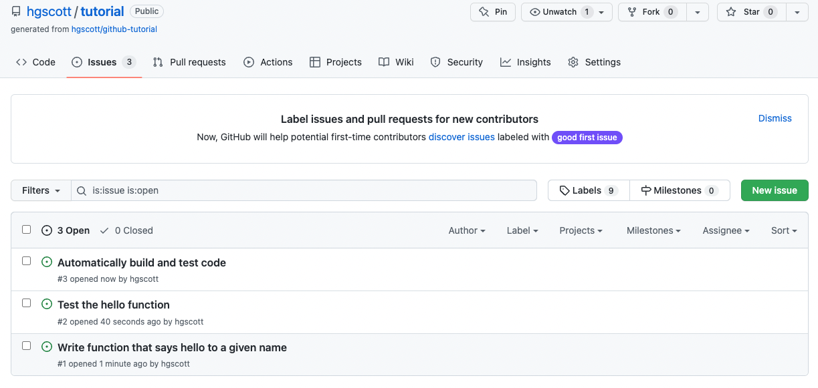Open issue 'Automatically build and test code'

(x=142, y=262)
